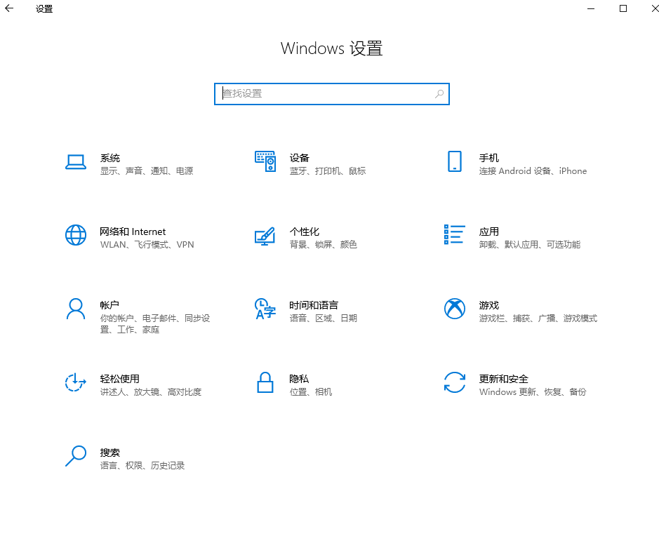Click the 设置 window title text
This screenshot has width=659, height=550.
click(44, 9)
